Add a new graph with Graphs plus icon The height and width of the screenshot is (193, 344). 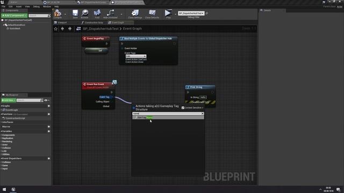[49, 106]
